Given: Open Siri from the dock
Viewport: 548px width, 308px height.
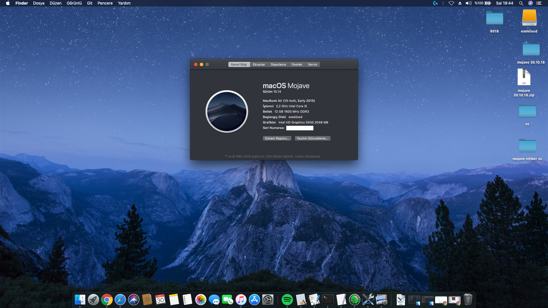Looking at the screenshot, I should coord(134,300).
